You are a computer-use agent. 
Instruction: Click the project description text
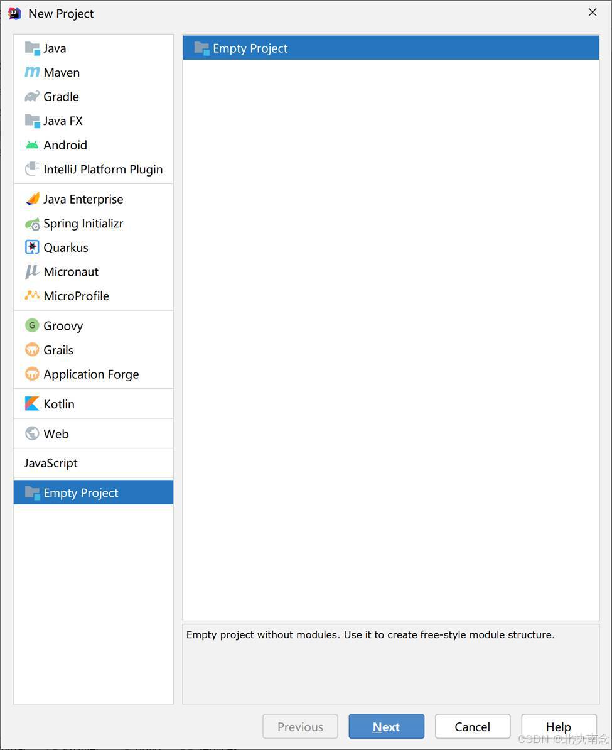370,634
